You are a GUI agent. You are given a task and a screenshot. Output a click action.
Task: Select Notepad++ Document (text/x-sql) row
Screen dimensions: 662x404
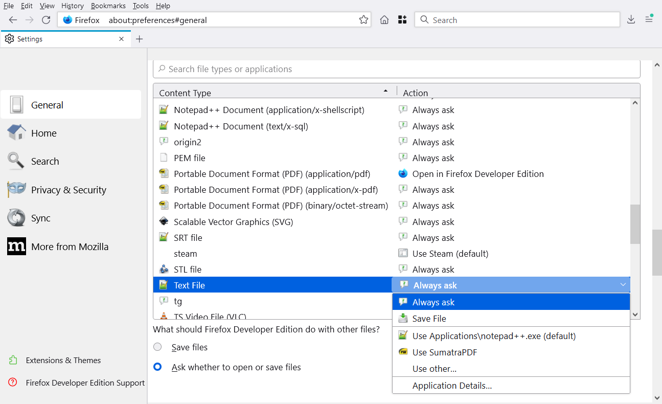point(392,126)
